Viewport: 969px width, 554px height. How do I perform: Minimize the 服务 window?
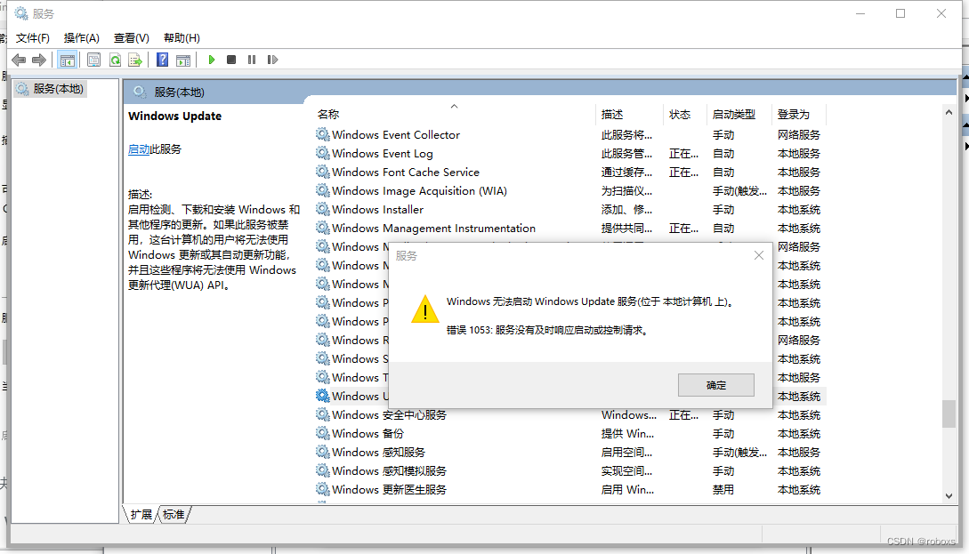[x=860, y=13]
